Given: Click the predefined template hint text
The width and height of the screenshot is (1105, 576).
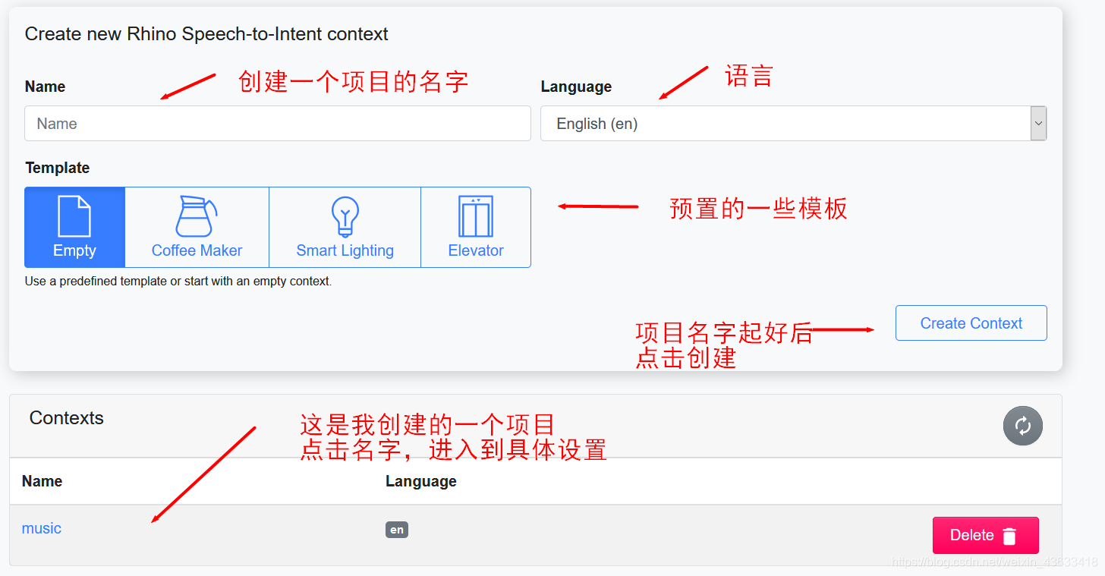Looking at the screenshot, I should [x=178, y=281].
